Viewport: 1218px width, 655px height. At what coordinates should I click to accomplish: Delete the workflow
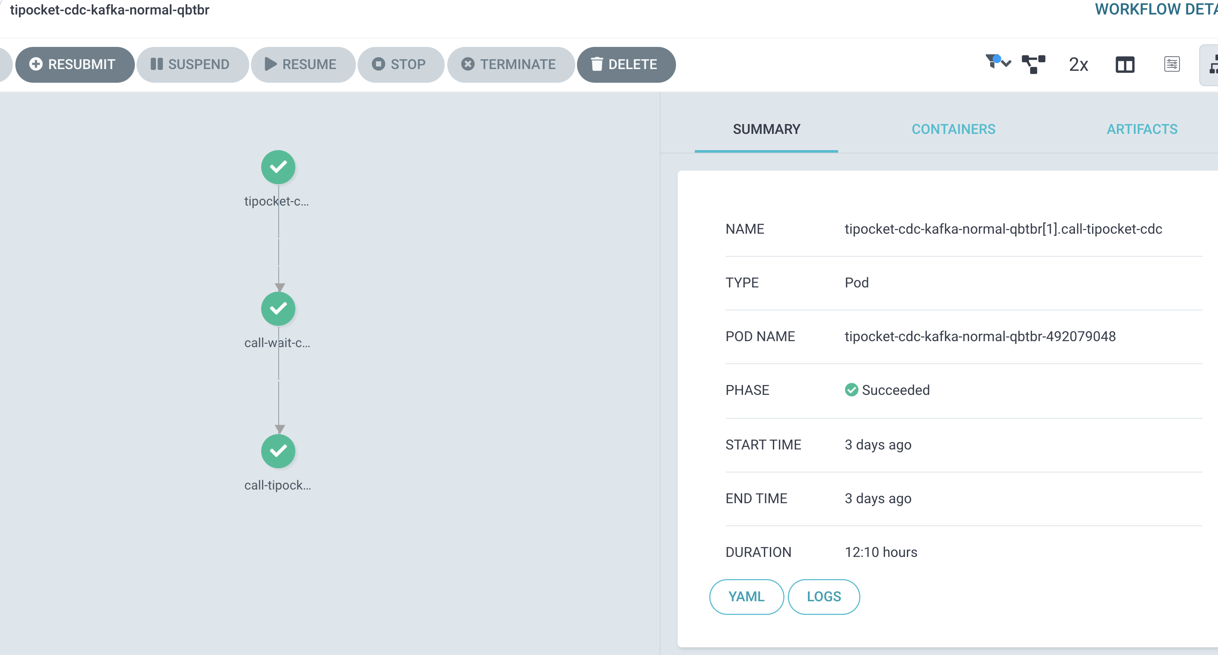coord(626,64)
